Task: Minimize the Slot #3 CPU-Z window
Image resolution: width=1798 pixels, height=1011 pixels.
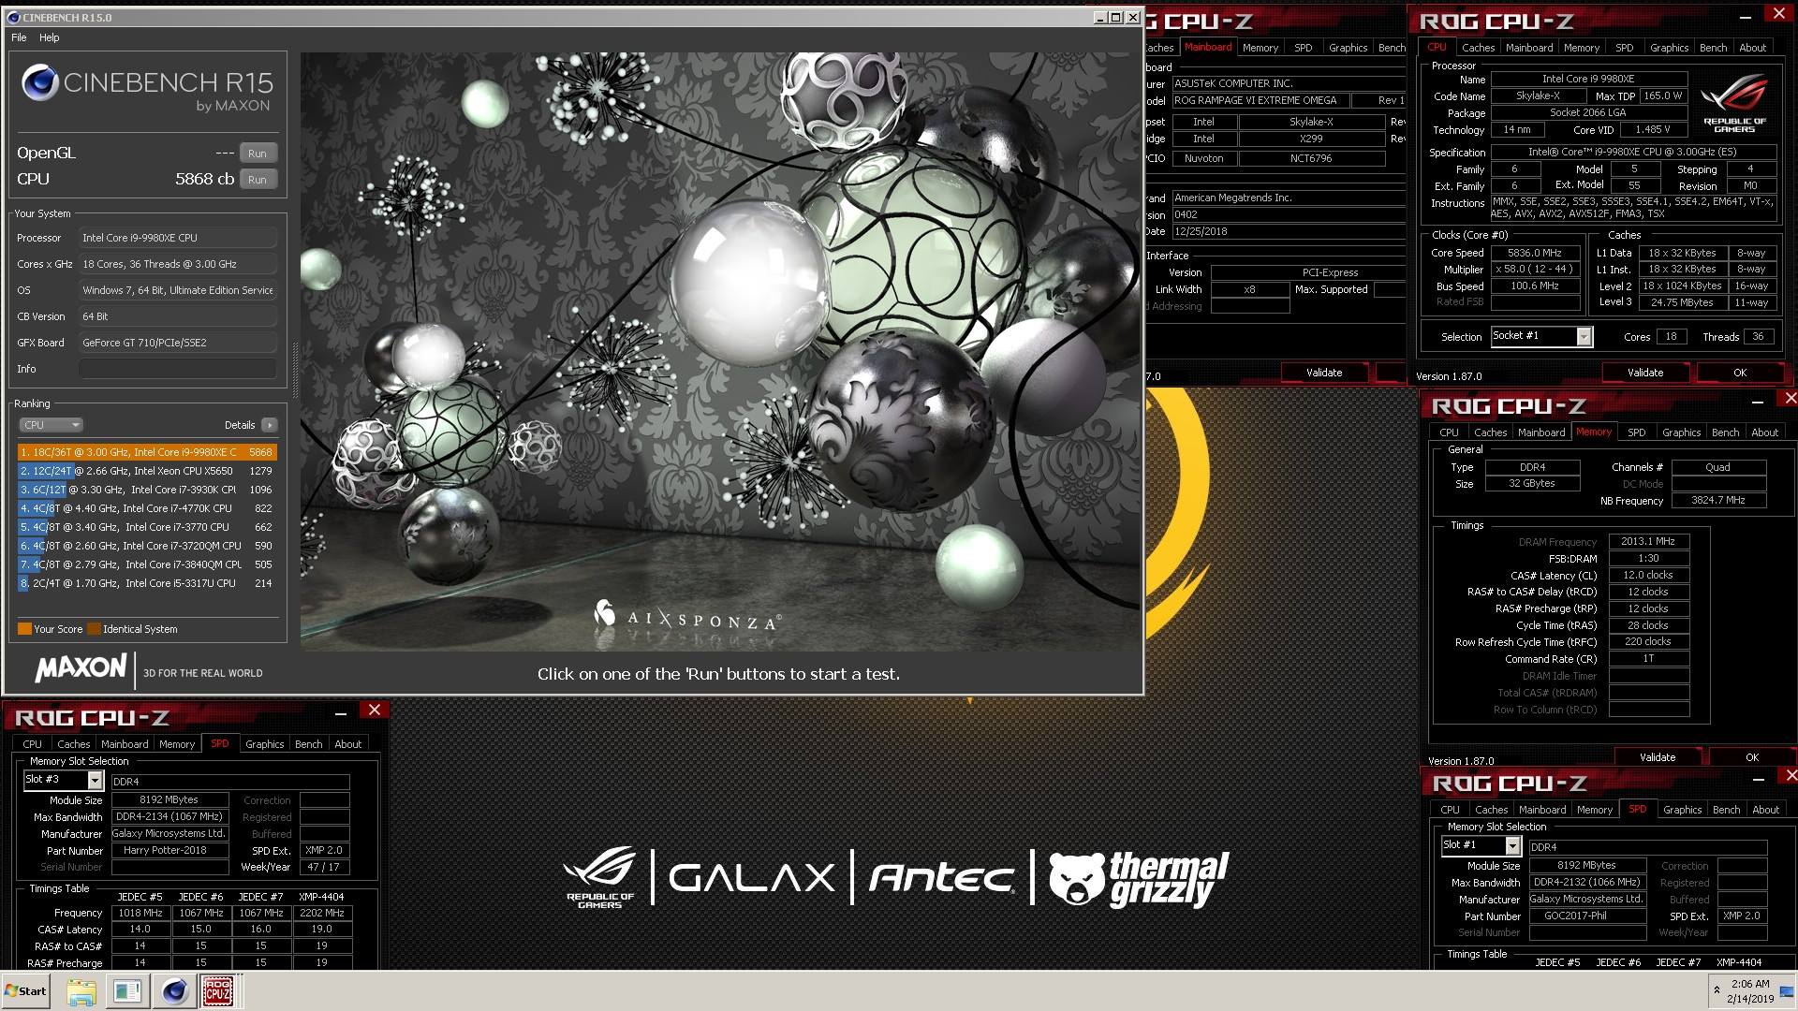Action: (342, 713)
